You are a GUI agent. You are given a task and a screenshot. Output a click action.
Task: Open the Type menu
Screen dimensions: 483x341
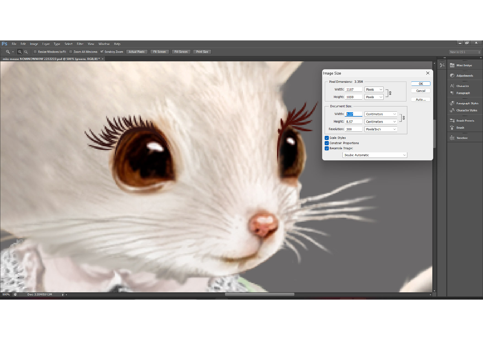pyautogui.click(x=57, y=44)
